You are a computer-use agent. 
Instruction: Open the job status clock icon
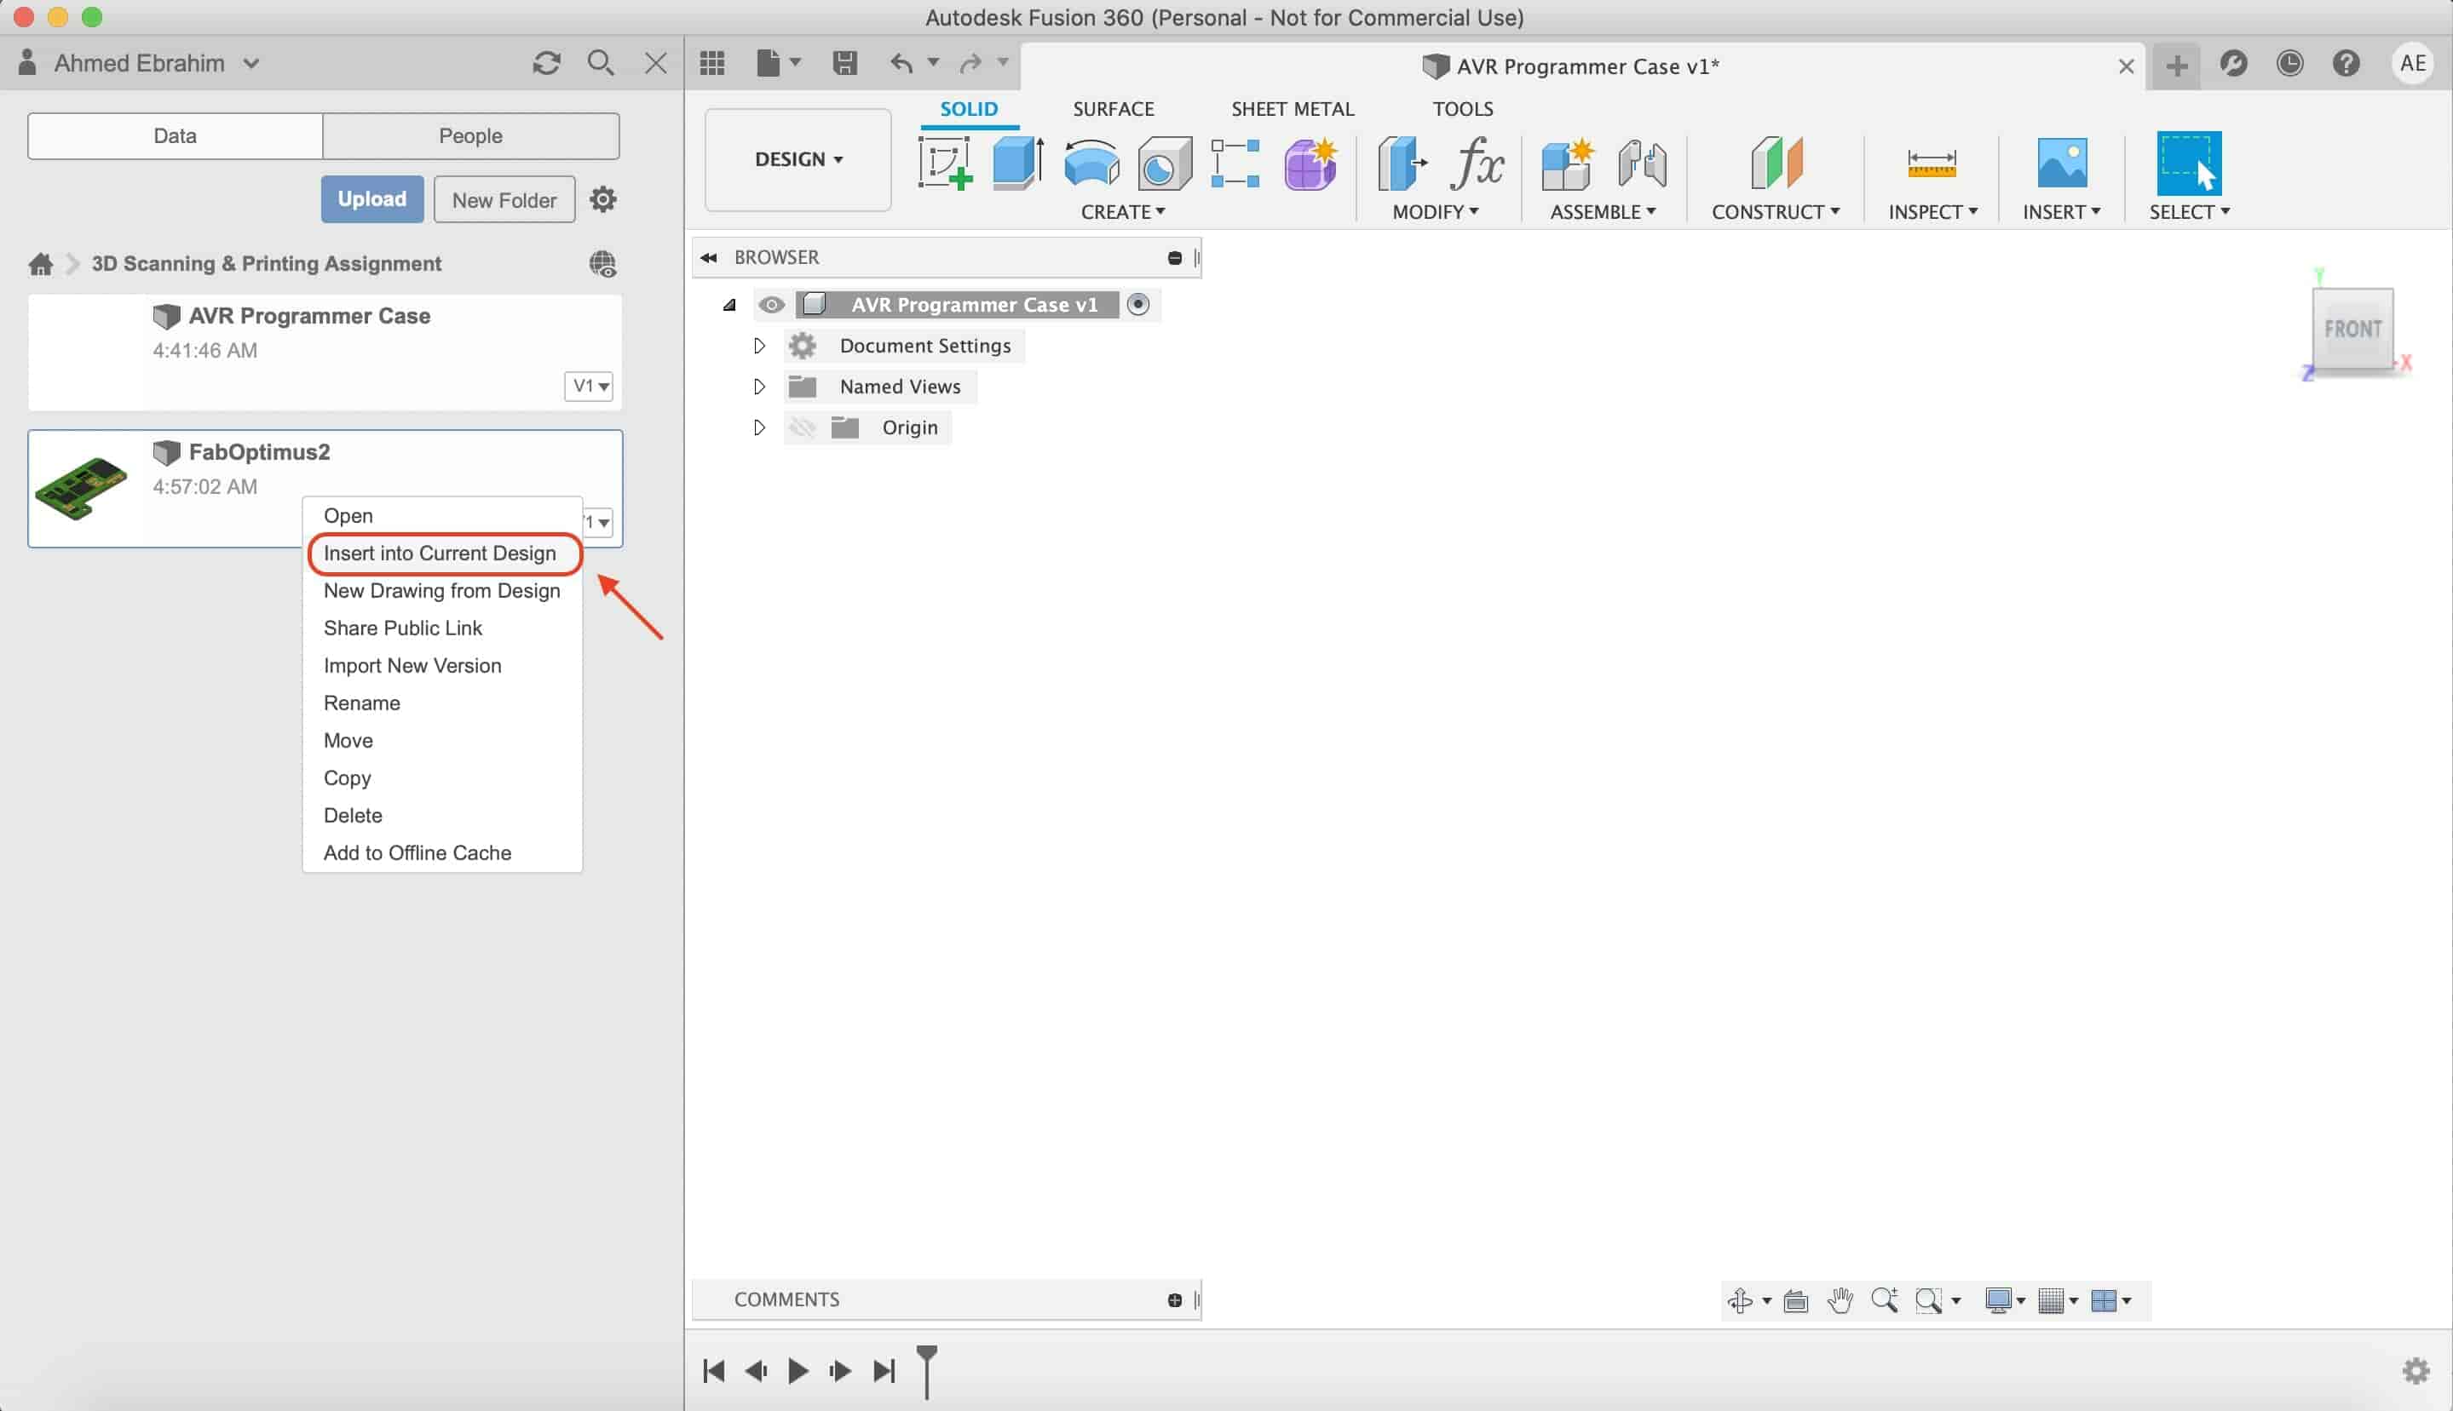coord(2289,64)
